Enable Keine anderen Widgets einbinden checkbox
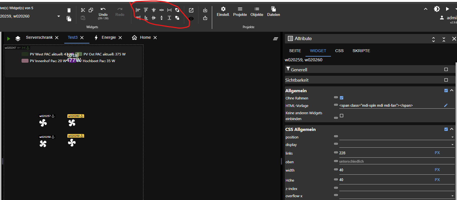 [x=342, y=116]
